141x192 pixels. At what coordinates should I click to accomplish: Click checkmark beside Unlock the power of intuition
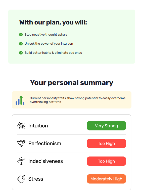click(x=21, y=44)
